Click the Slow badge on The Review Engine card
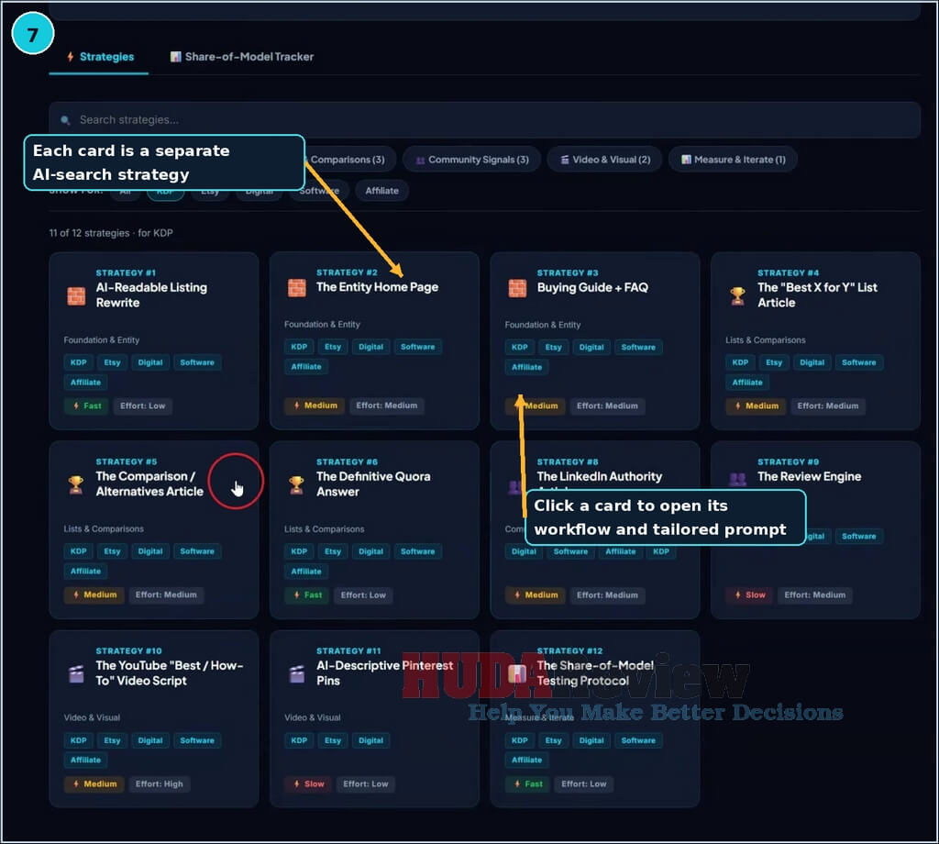This screenshot has width=939, height=844. click(x=750, y=595)
